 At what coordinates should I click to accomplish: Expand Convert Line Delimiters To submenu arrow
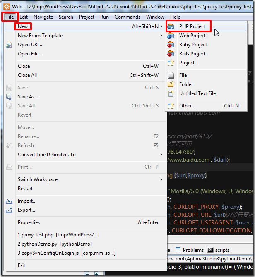pos(161,155)
